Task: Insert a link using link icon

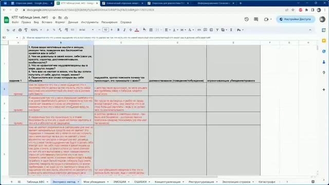Action: pos(199,30)
